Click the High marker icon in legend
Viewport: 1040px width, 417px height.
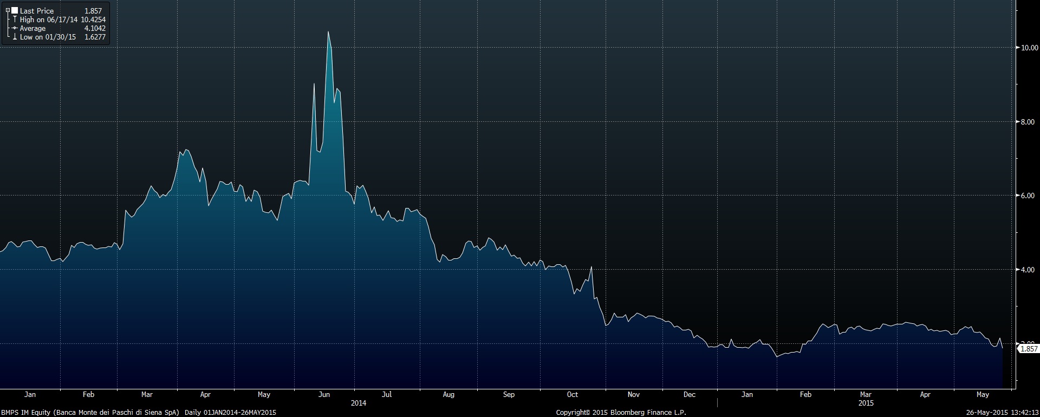(x=15, y=19)
